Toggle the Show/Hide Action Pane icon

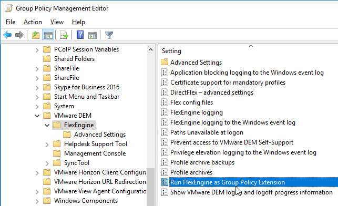coord(93,35)
